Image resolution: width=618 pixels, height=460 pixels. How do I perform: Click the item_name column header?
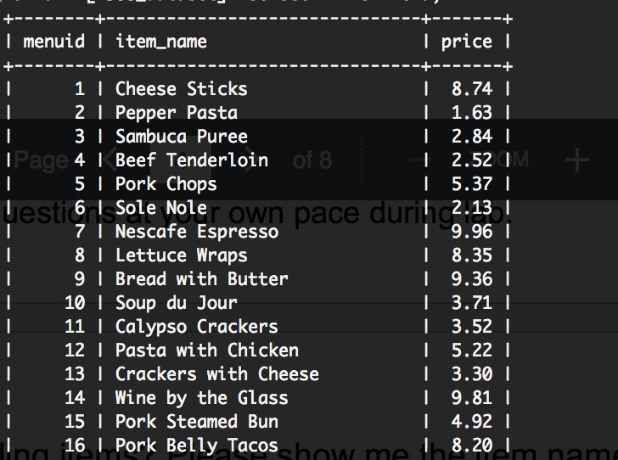pyautogui.click(x=160, y=42)
